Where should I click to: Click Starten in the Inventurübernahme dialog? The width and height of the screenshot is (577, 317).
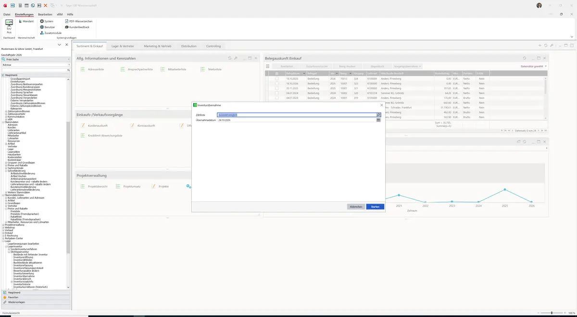pyautogui.click(x=375, y=207)
